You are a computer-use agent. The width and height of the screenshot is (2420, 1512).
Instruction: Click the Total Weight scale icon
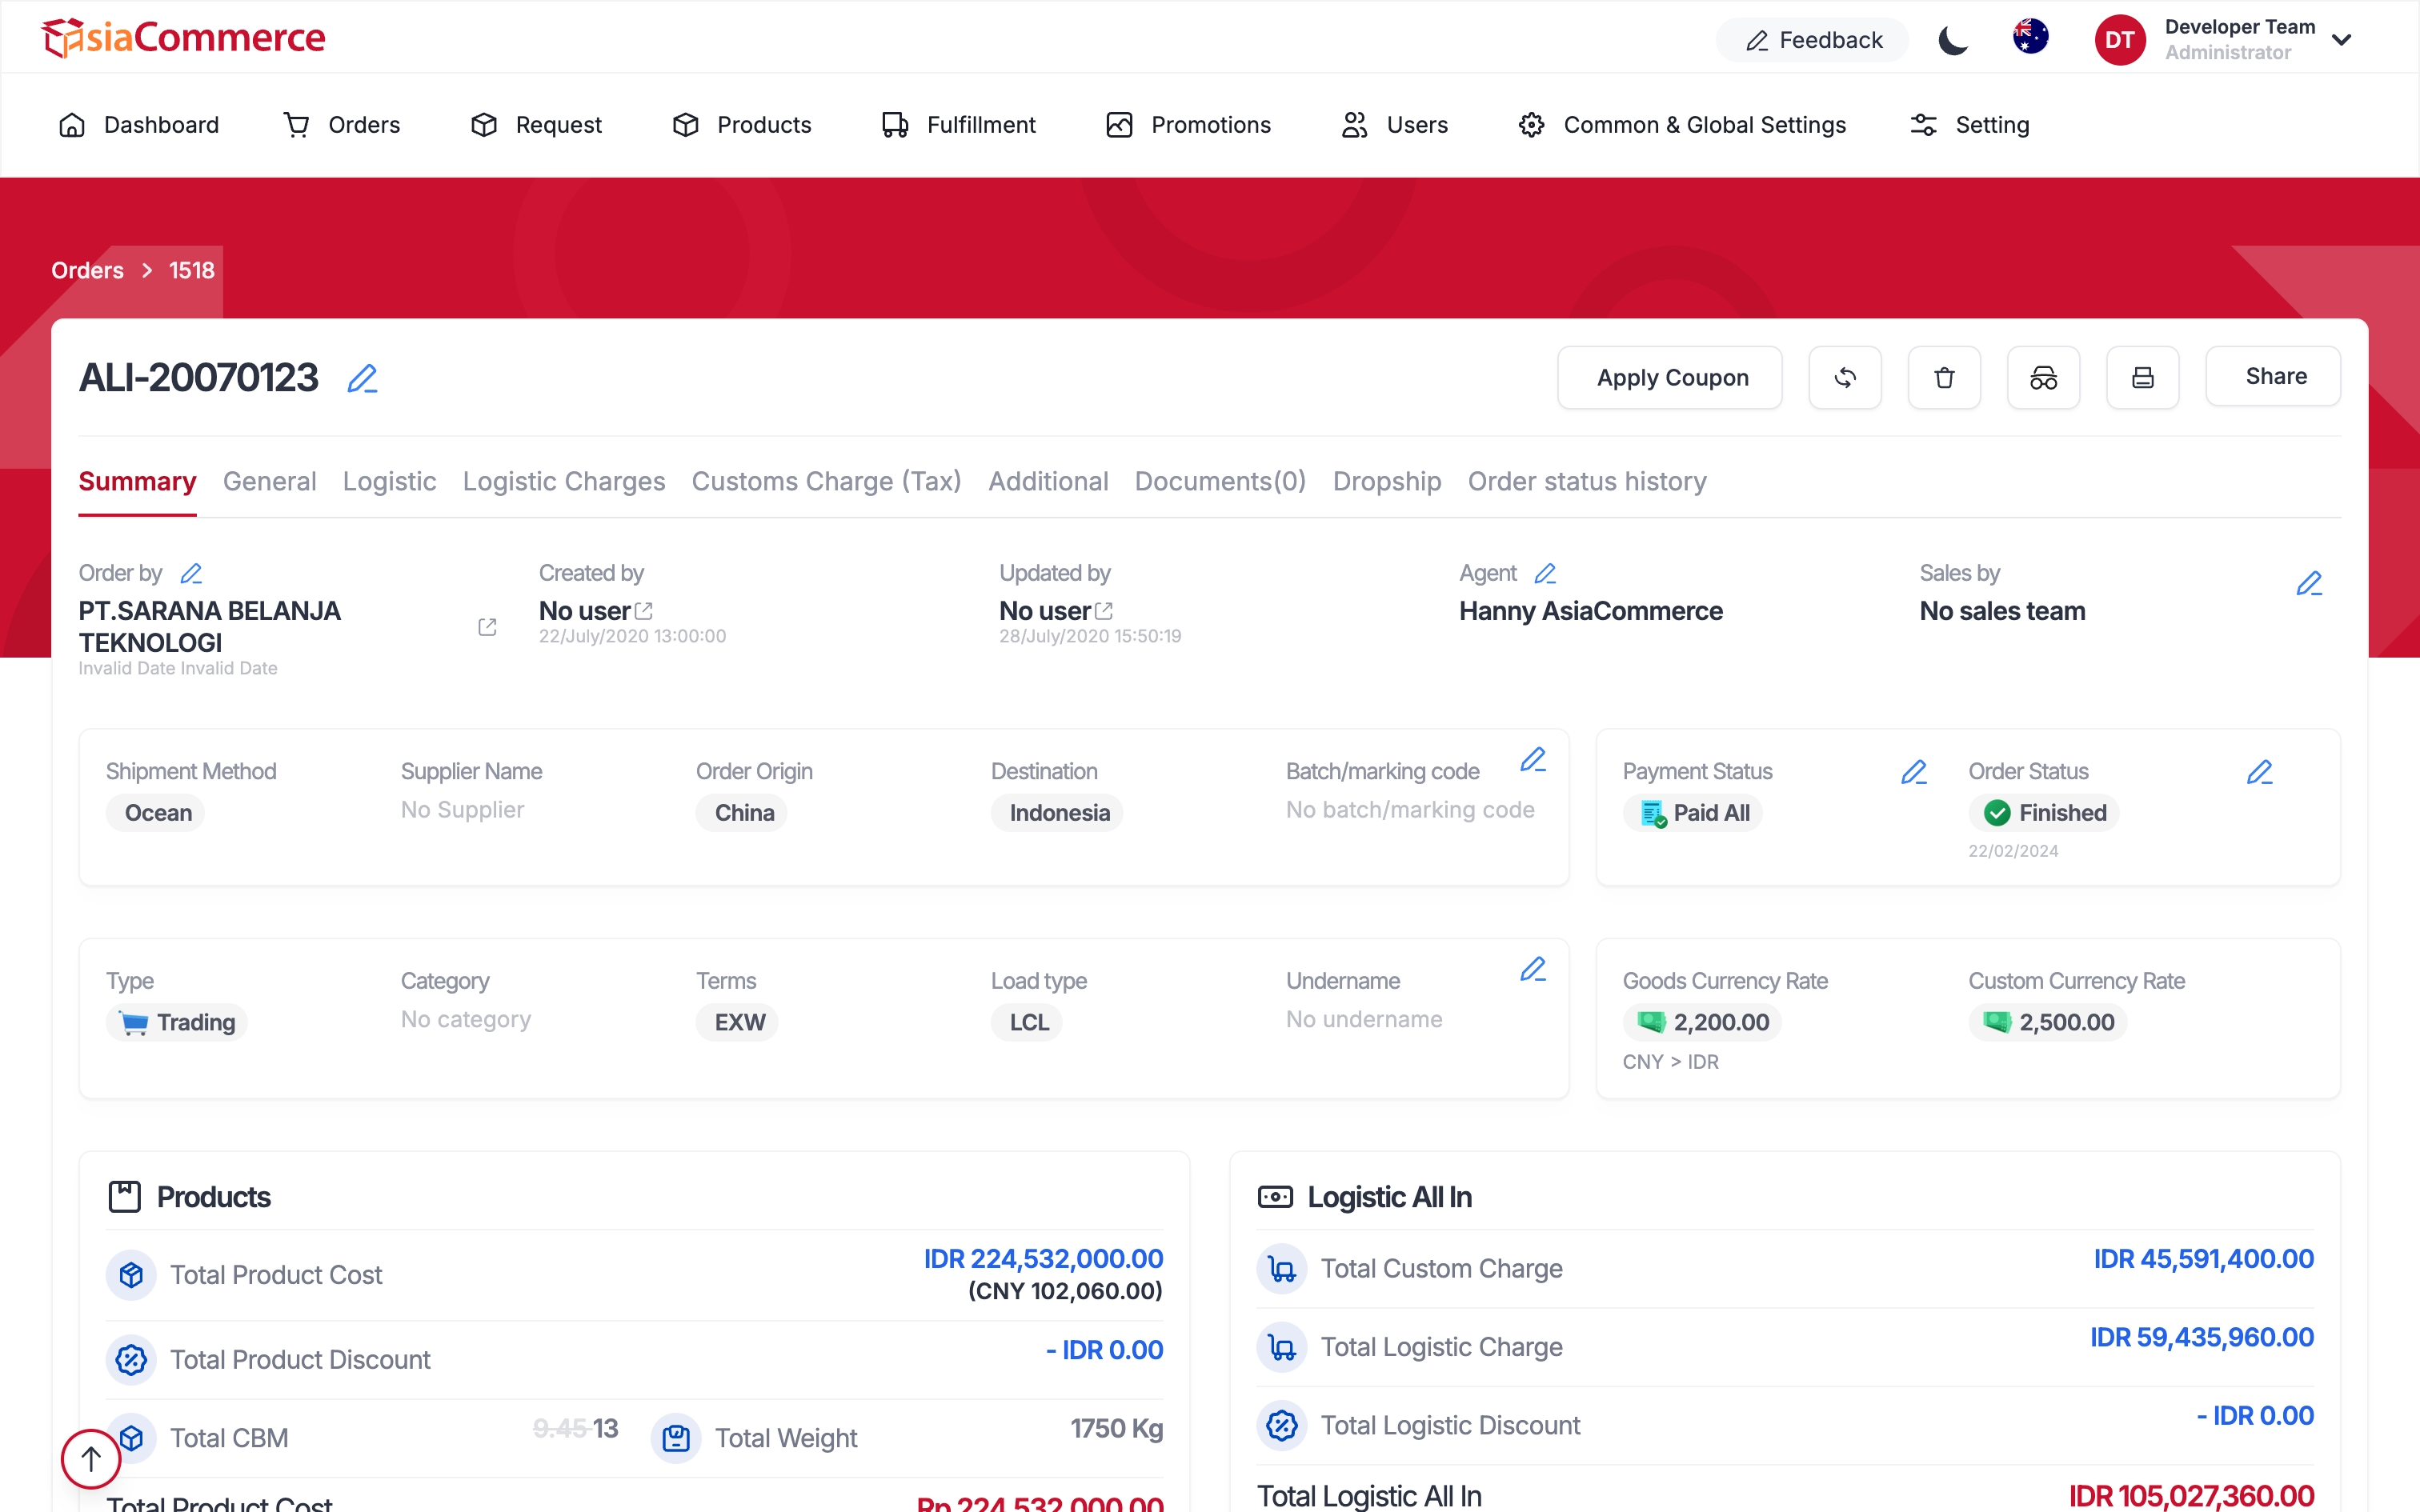click(676, 1438)
